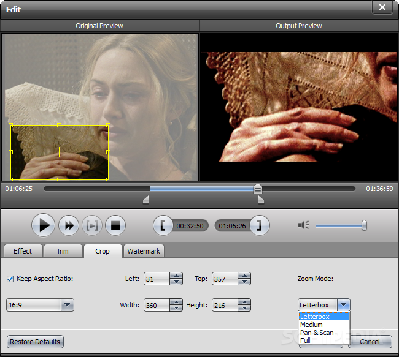The height and width of the screenshot is (357, 399).
Task: Click the total duration 01:36:59 label
Action: coord(379,189)
